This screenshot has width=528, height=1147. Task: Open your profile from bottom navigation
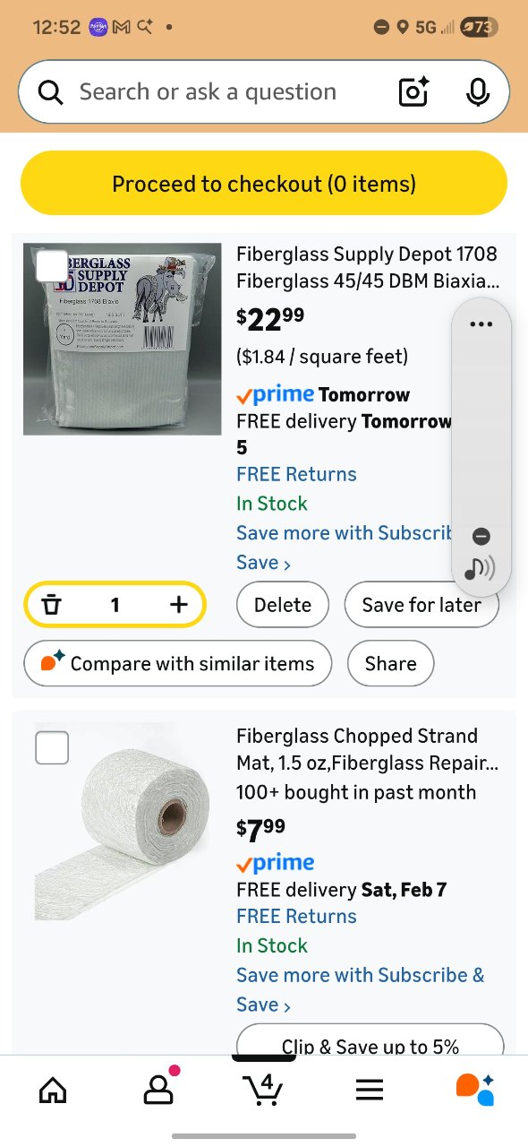coord(158,1089)
